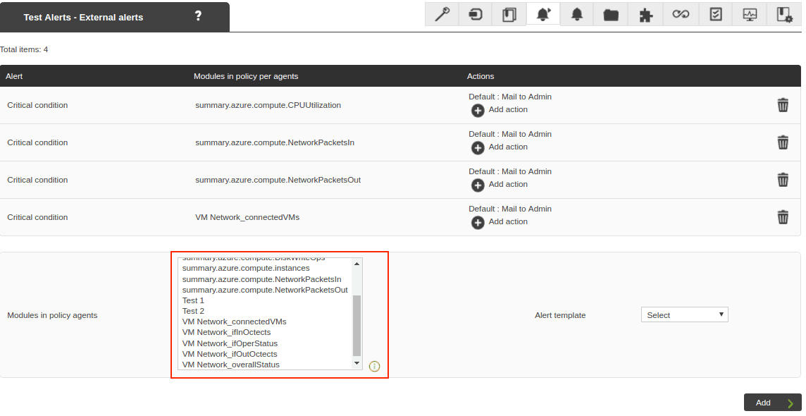The image size is (806, 416).
Task: Open the agents tab with plug icon
Action: [476, 14]
